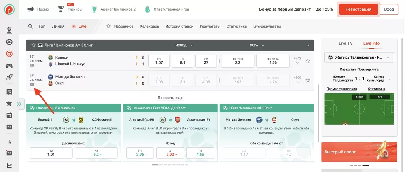Open the esports gamepad icon in sidebar
Image resolution: width=405 pixels, height=172 pixels.
pyautogui.click(x=9, y=66)
